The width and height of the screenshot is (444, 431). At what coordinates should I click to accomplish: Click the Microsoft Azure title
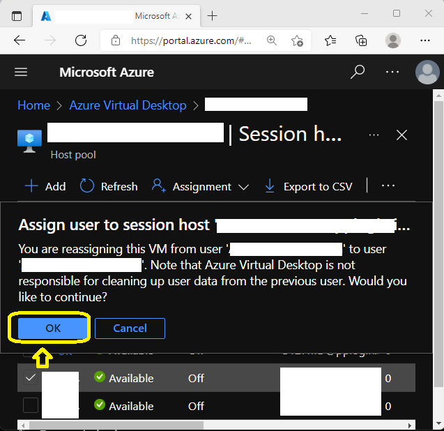click(107, 72)
